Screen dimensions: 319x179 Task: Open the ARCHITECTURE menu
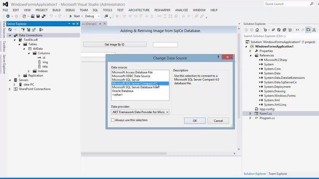(139, 10)
